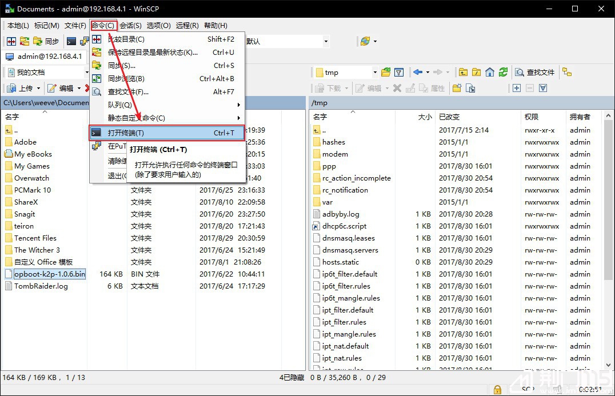The height and width of the screenshot is (396, 615).
Task: Click the remote file filter icon
Action: [399, 72]
